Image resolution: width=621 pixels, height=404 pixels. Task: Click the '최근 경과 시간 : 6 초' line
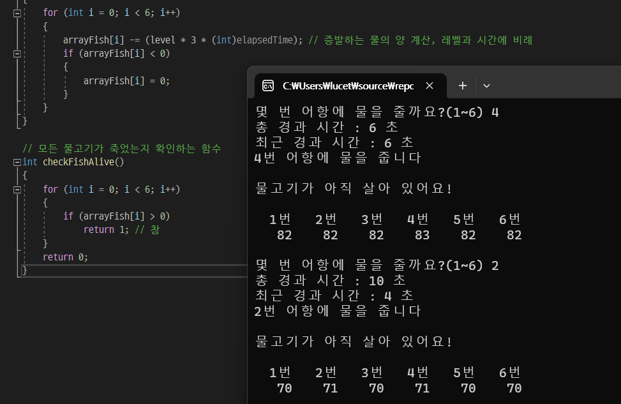click(334, 142)
